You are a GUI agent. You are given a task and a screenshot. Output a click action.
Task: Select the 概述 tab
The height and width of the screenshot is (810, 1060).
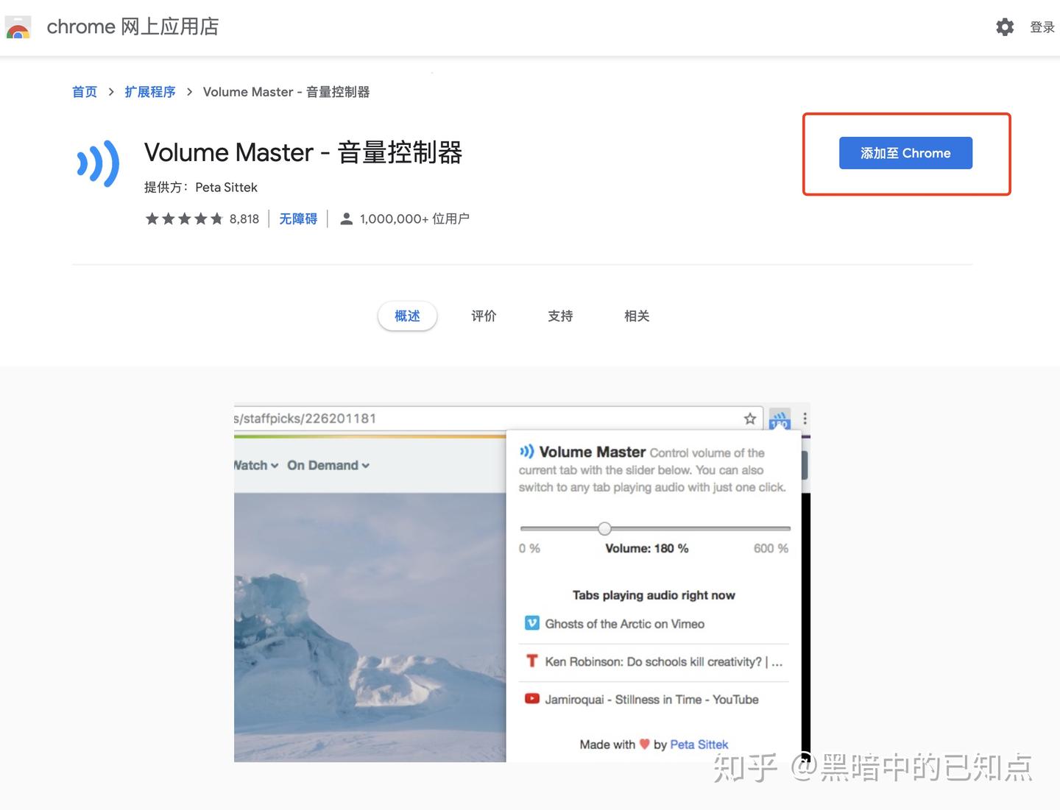[x=407, y=316]
